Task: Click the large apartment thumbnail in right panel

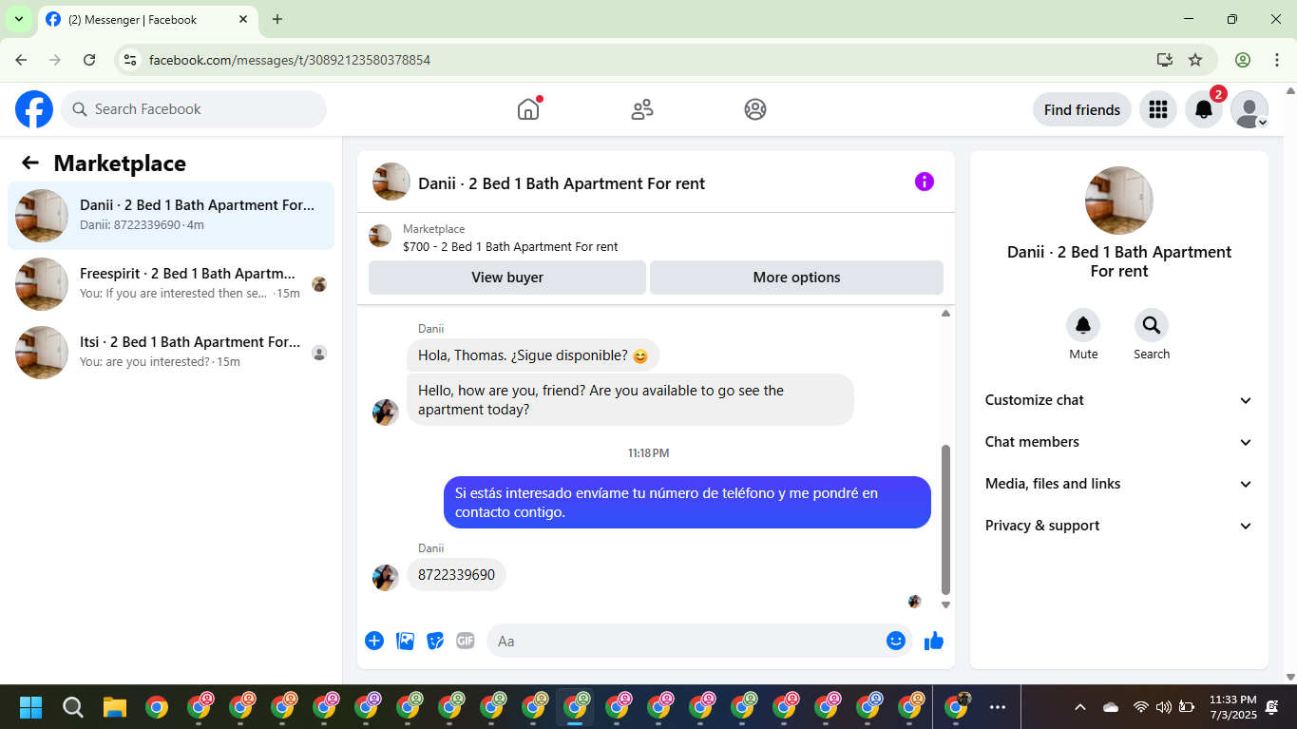Action: [1119, 201]
